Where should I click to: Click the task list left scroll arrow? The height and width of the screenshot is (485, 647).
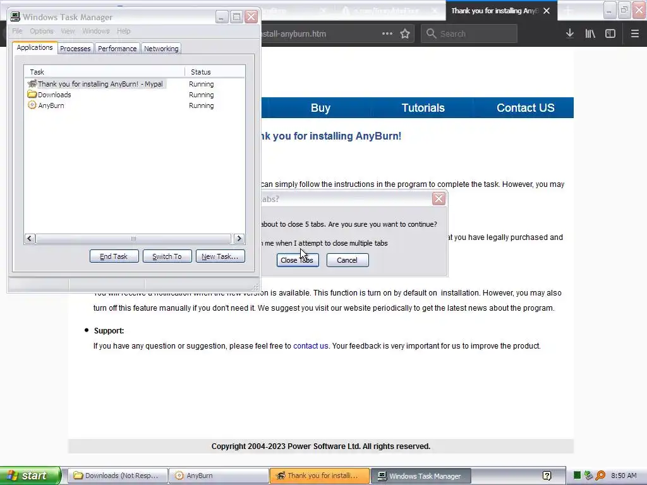click(29, 238)
